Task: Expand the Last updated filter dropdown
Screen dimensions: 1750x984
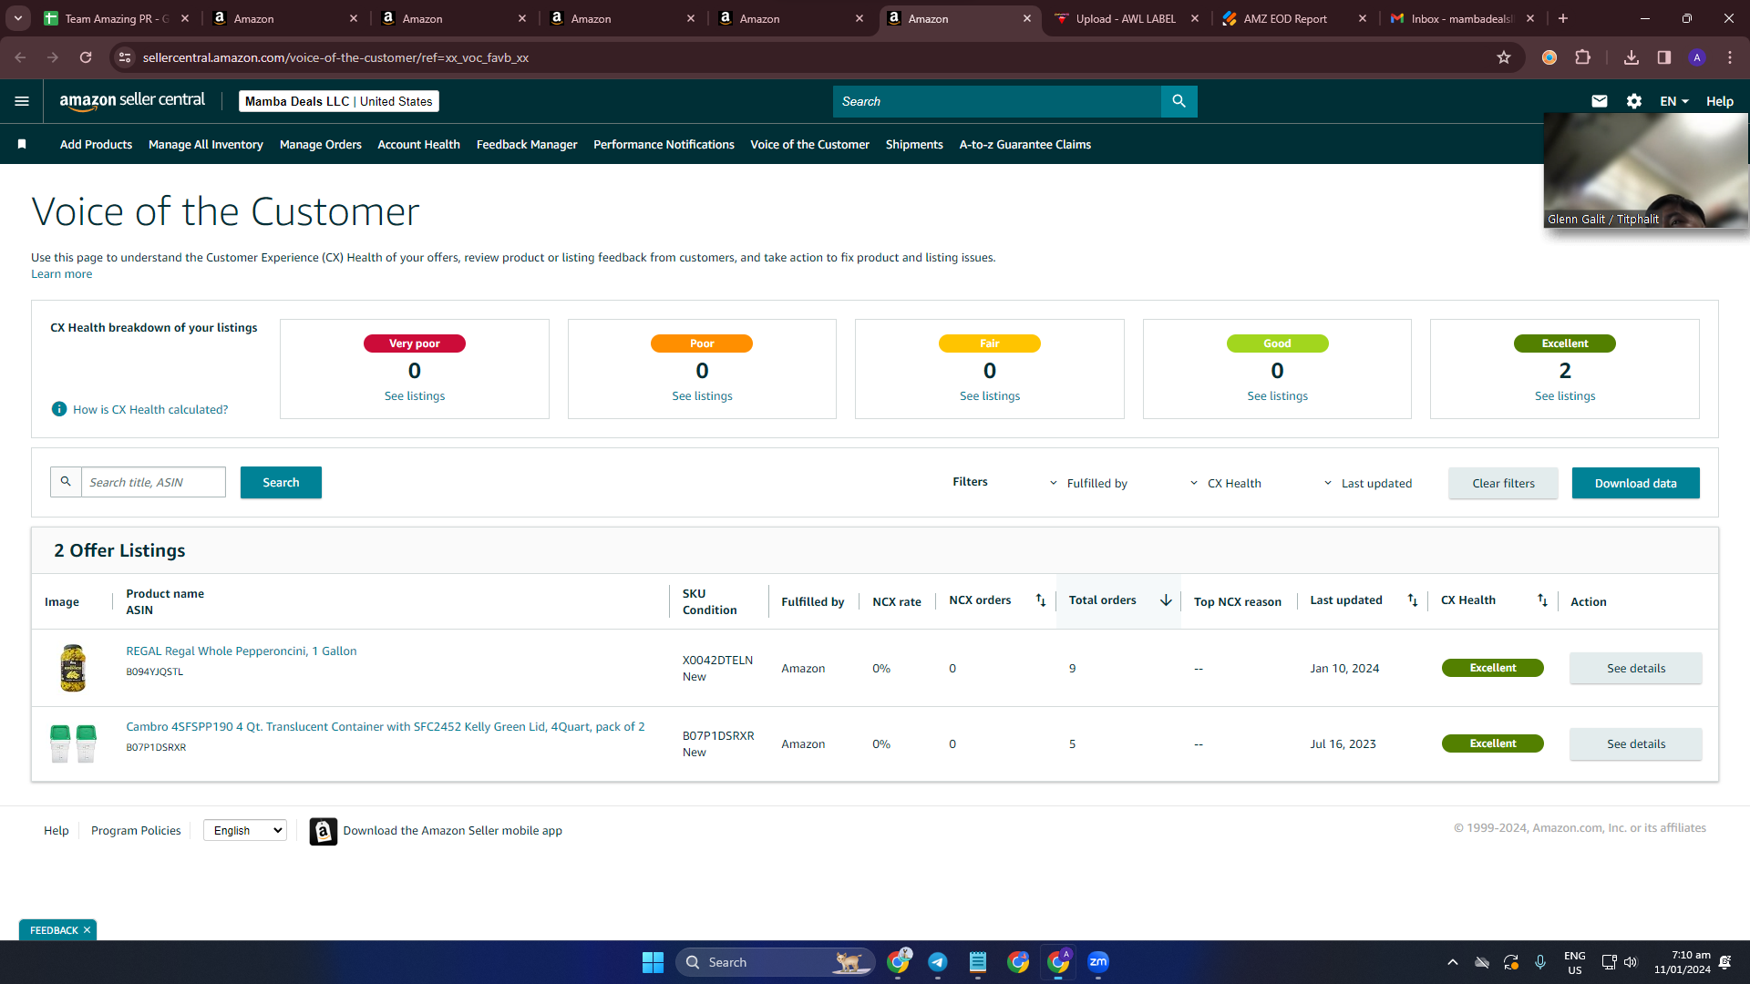Action: 1367,484
